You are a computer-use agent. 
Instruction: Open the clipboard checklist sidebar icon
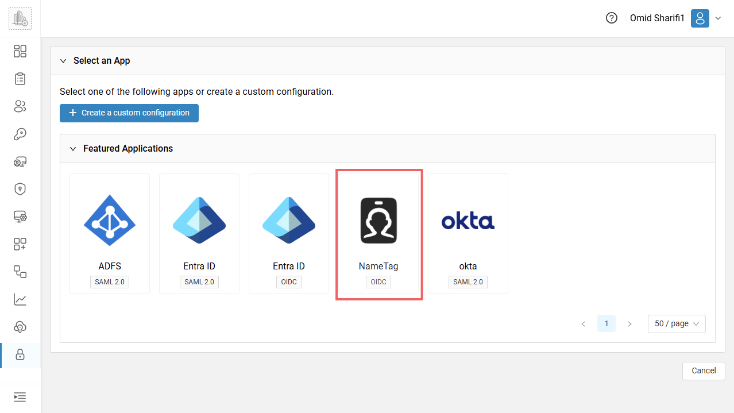20,79
